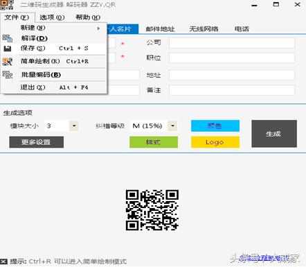The width and height of the screenshot is (306, 267).
Task: Click the yellow Logo button
Action: (215, 142)
